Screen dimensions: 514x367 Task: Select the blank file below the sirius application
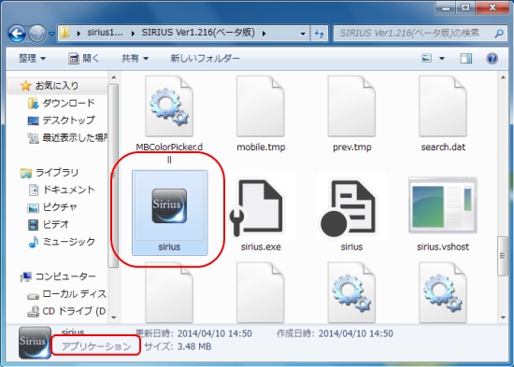(169, 292)
